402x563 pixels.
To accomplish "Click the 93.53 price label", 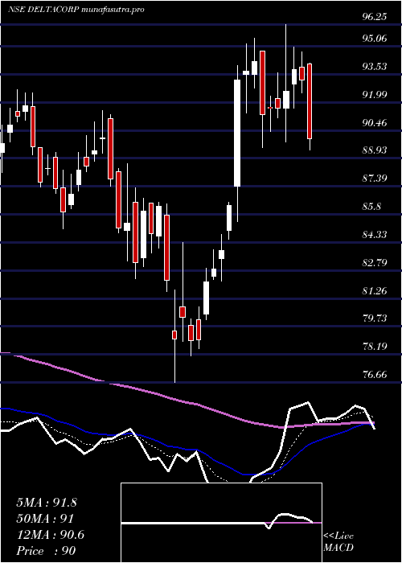I will coord(375,67).
